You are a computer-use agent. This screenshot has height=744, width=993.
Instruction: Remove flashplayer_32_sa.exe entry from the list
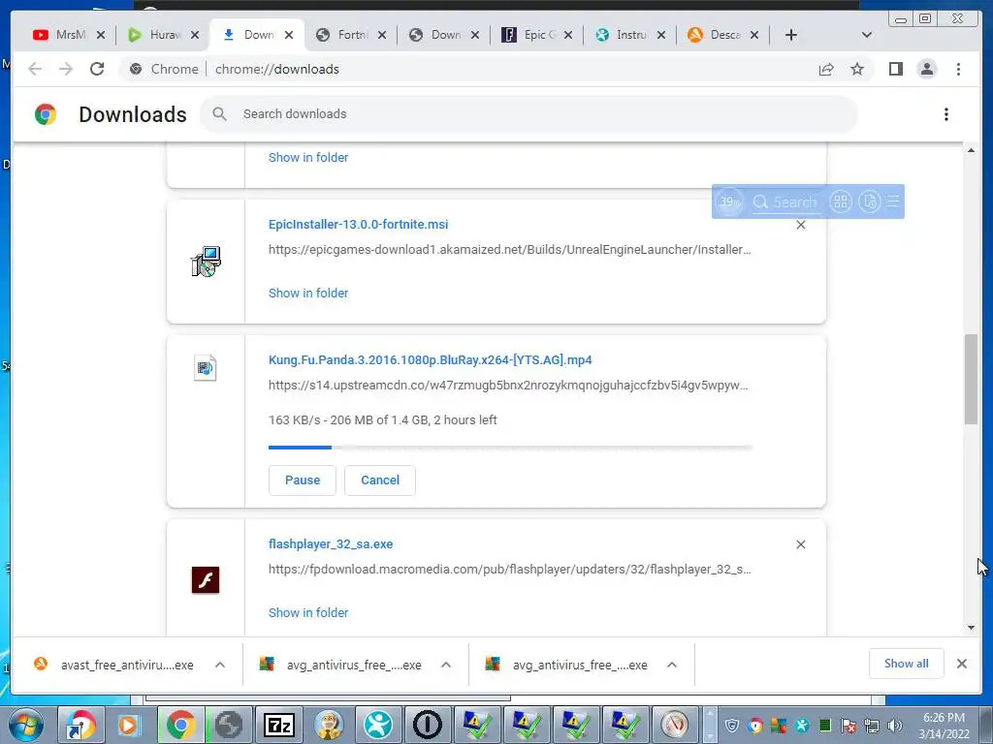[800, 544]
